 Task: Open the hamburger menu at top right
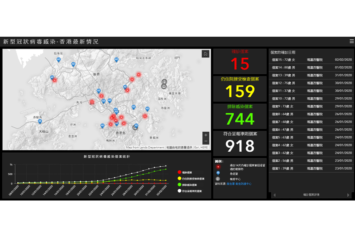click(x=351, y=41)
